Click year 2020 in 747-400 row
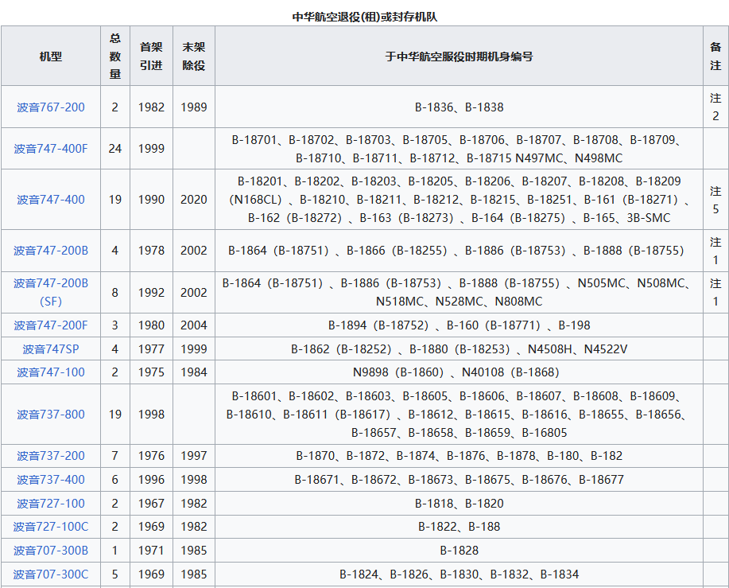The image size is (729, 588). [x=194, y=200]
